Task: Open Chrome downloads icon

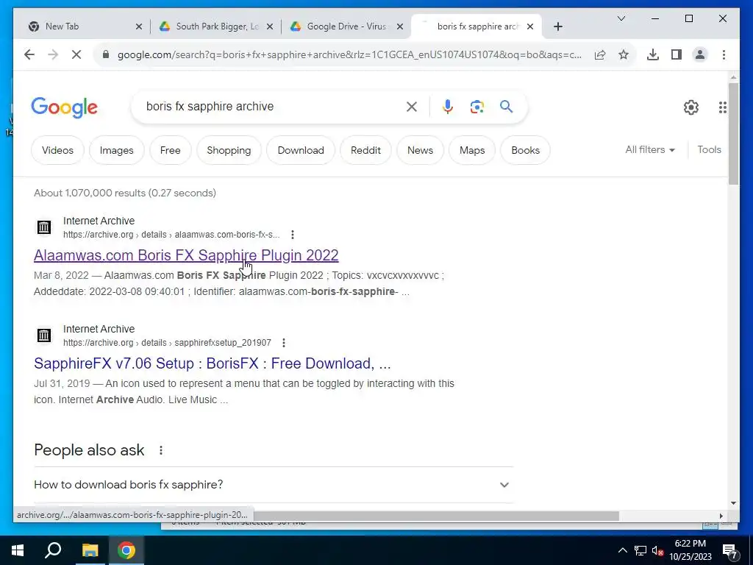Action: (653, 54)
